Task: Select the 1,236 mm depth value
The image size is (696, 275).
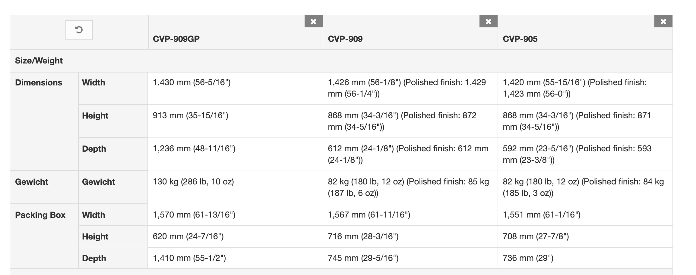Action: 194,149
